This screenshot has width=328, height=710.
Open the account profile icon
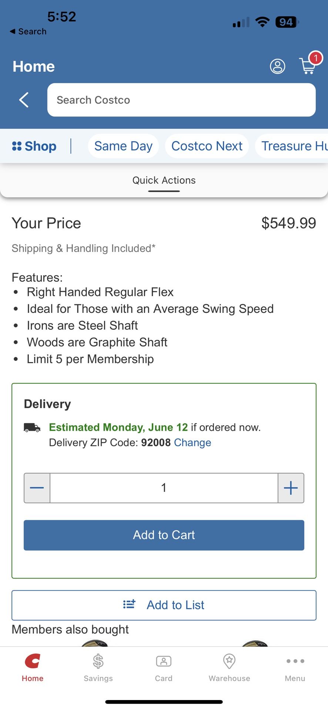coord(277,67)
